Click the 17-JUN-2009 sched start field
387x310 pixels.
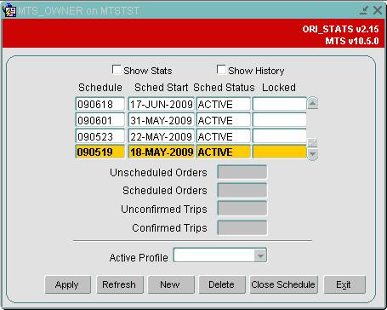tap(161, 104)
